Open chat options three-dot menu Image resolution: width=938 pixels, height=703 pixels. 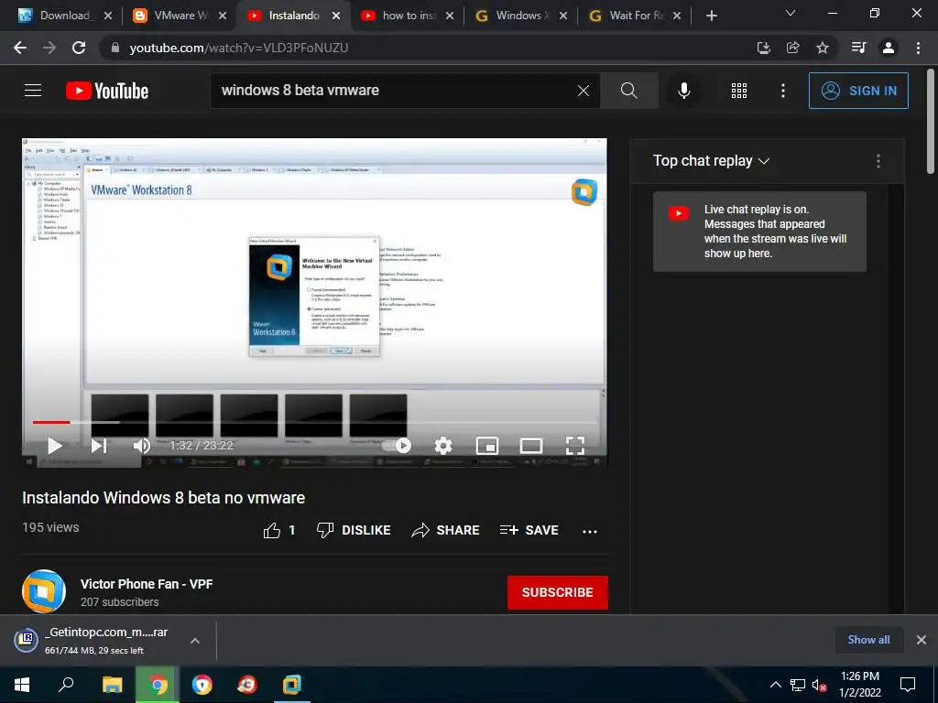click(x=878, y=161)
